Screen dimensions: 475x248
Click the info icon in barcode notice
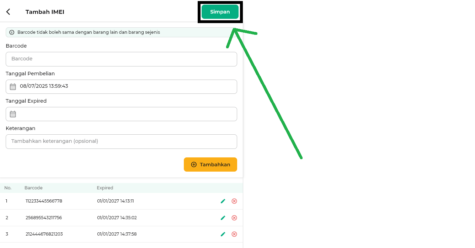click(12, 32)
